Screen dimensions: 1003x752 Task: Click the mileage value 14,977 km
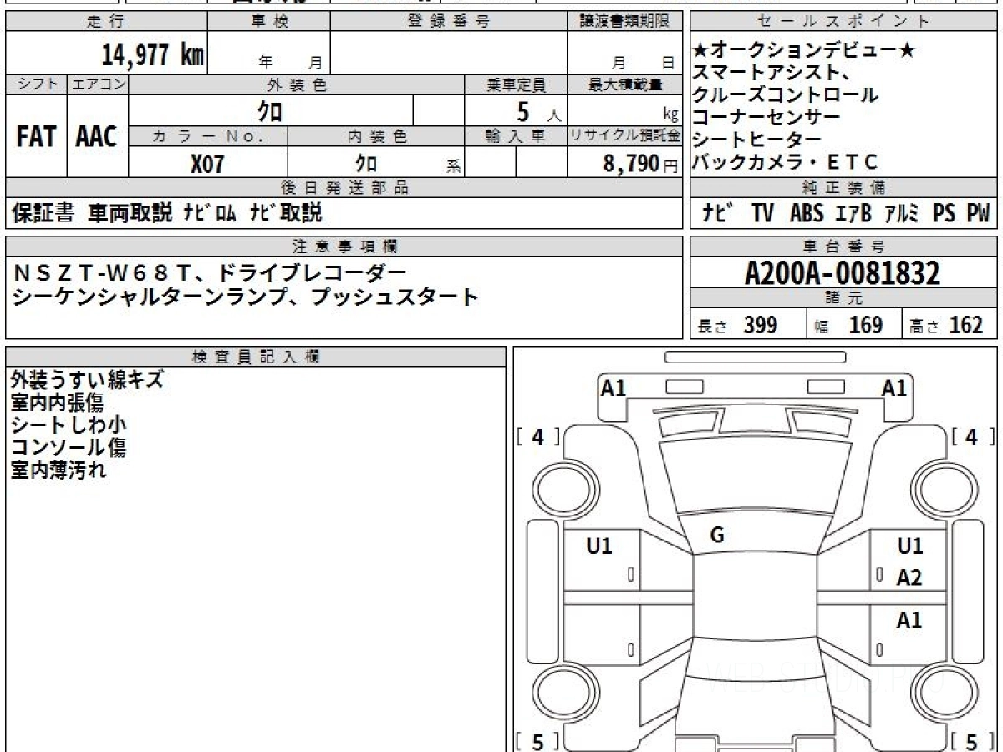pyautogui.click(x=152, y=55)
